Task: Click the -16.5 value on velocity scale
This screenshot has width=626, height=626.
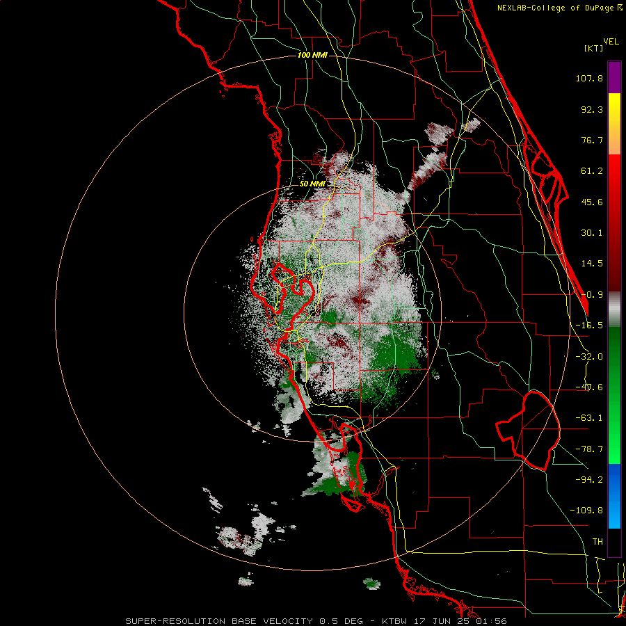Action: 589,326
